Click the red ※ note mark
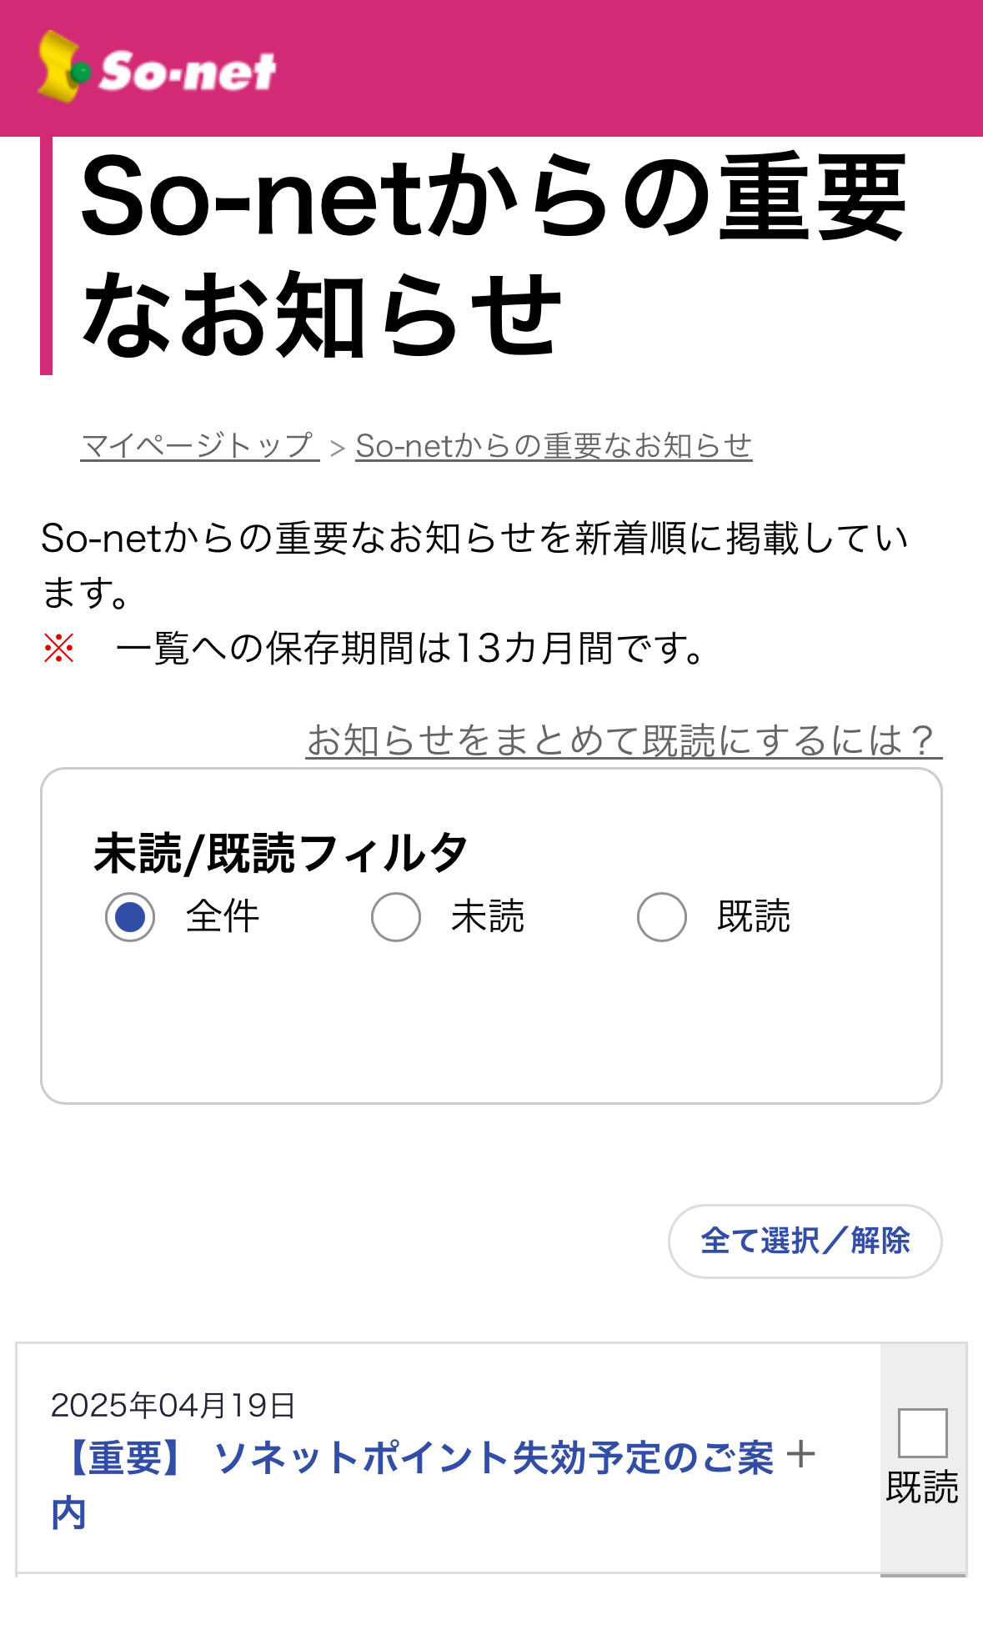 coord(59,648)
